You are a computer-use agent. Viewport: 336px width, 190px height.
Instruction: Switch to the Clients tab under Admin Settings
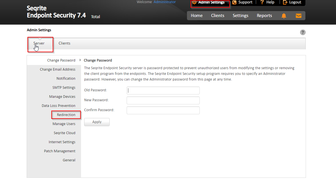pyautogui.click(x=64, y=43)
